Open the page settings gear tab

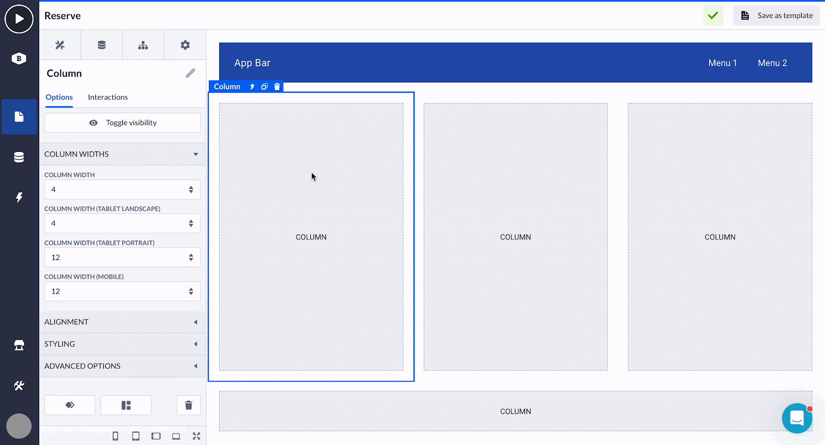tap(185, 45)
